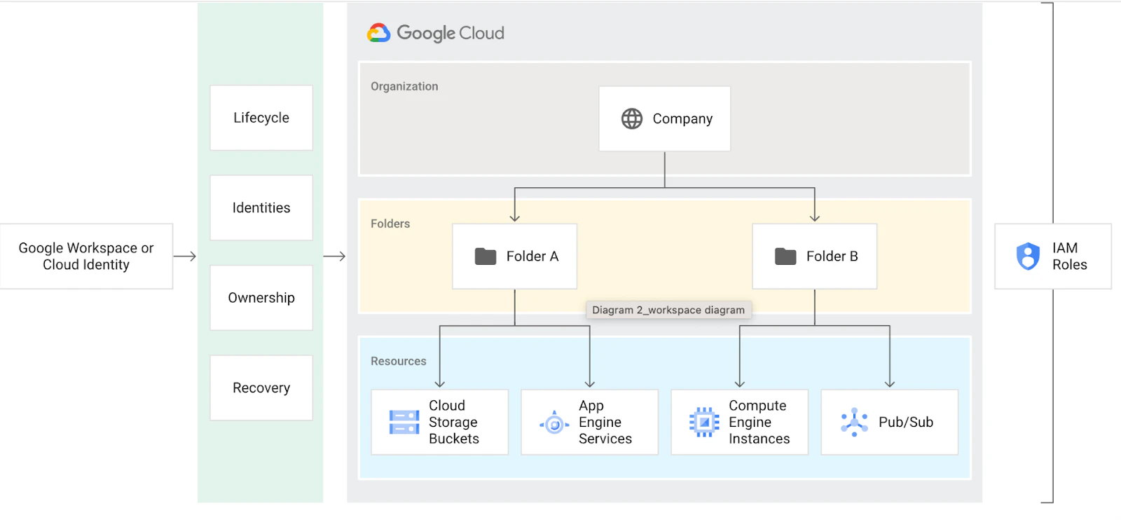Click the globe icon in Company box

coord(632,118)
